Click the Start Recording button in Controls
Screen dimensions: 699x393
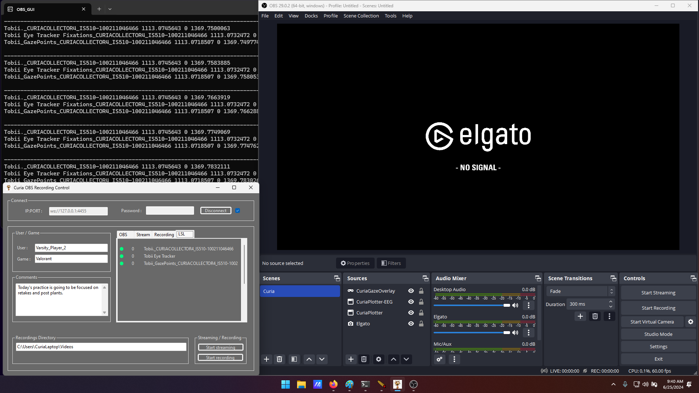[658, 308]
